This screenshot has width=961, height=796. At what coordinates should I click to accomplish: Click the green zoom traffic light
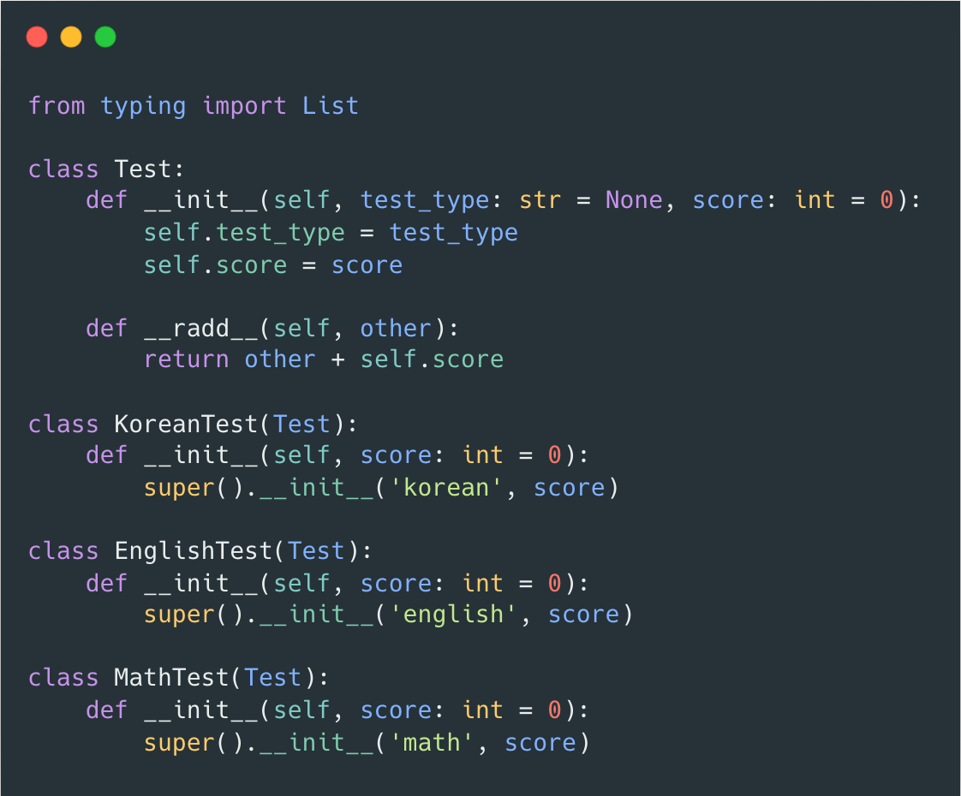point(104,37)
